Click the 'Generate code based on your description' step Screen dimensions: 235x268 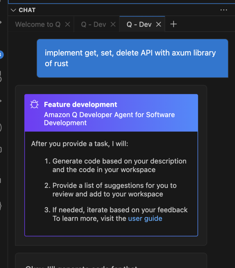[119, 165]
